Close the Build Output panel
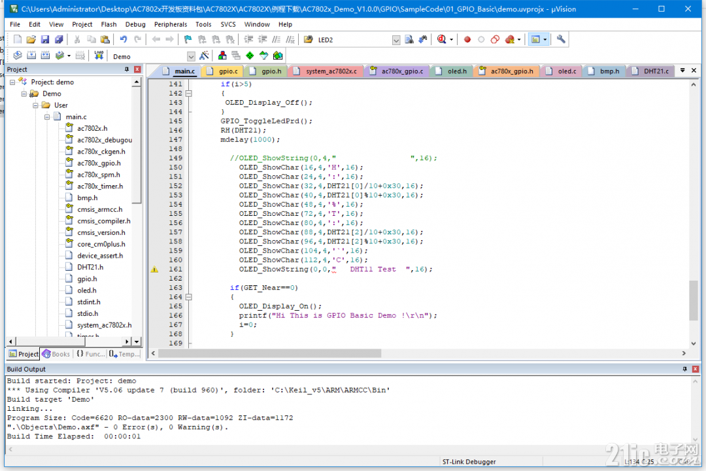 tap(695, 369)
